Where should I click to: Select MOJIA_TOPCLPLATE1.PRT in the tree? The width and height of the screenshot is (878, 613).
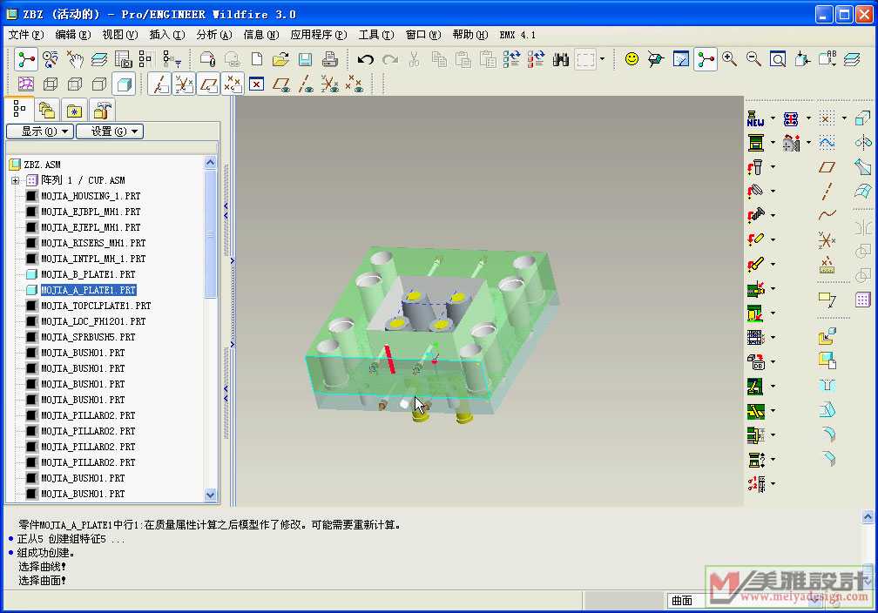pos(96,306)
